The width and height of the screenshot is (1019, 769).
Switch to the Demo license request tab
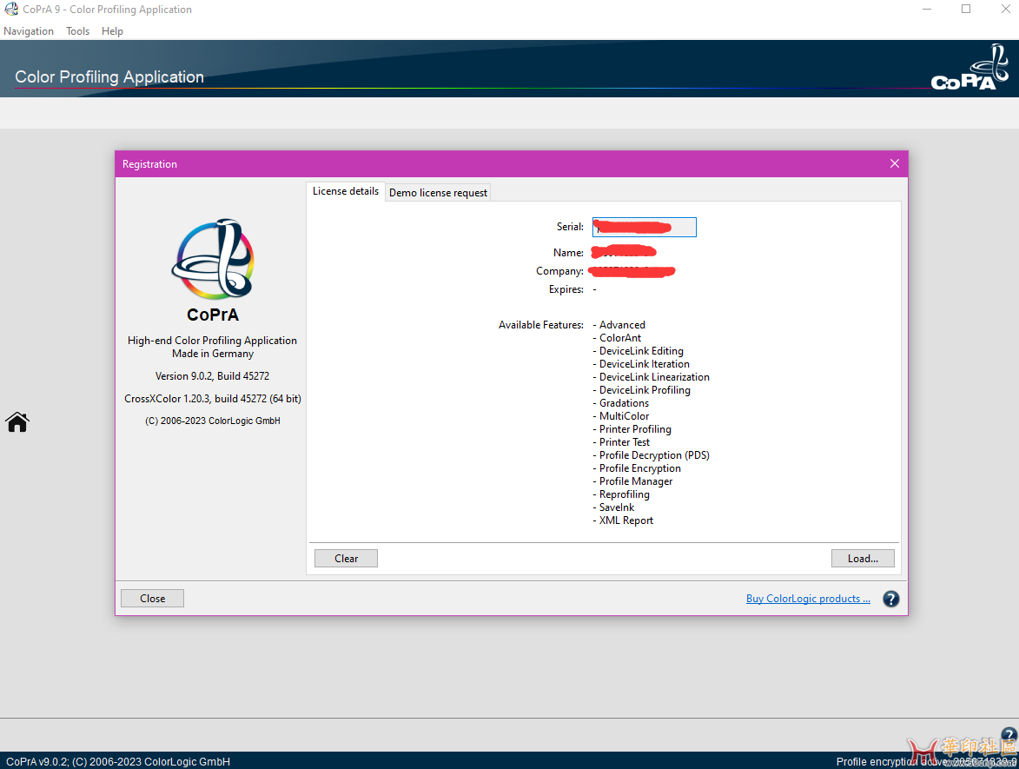coord(438,192)
